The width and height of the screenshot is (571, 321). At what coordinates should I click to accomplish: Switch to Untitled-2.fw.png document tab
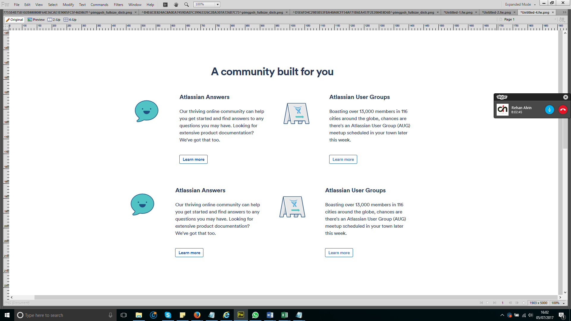pyautogui.click(x=496, y=12)
